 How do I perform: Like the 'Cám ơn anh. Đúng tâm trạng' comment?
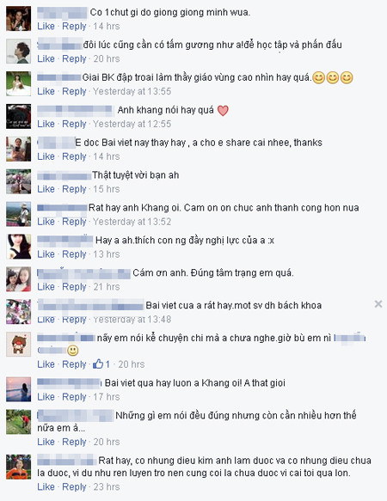(x=46, y=287)
